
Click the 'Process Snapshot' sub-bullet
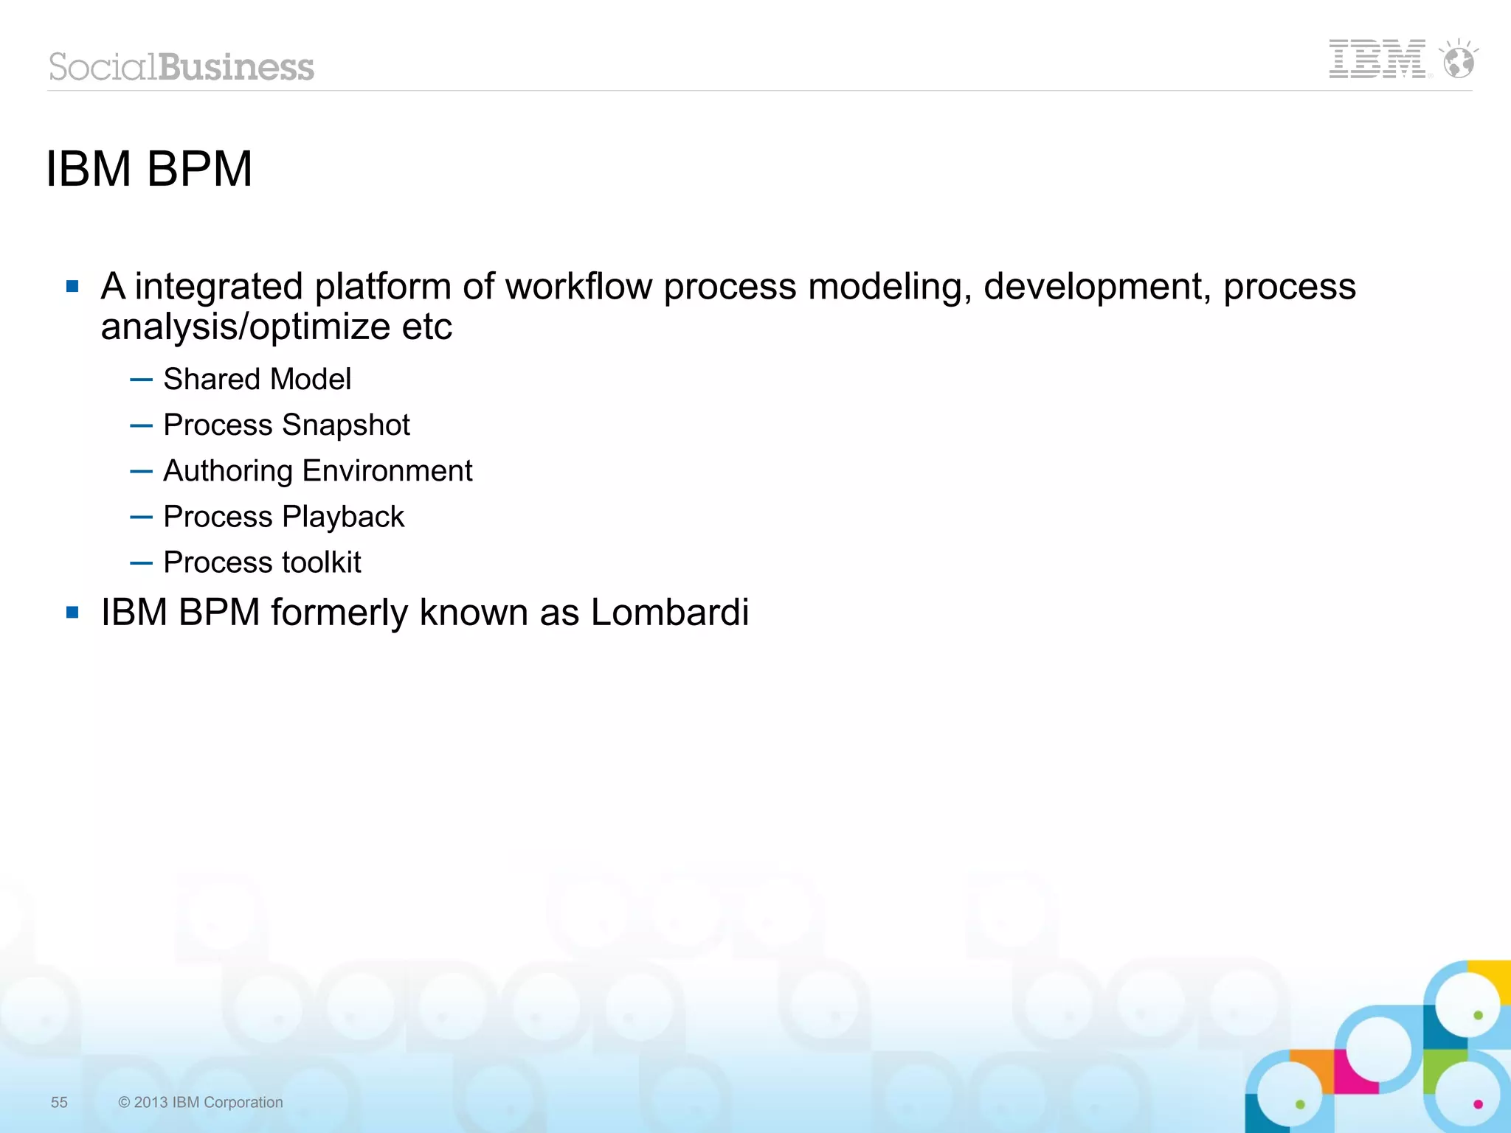pyautogui.click(x=286, y=425)
